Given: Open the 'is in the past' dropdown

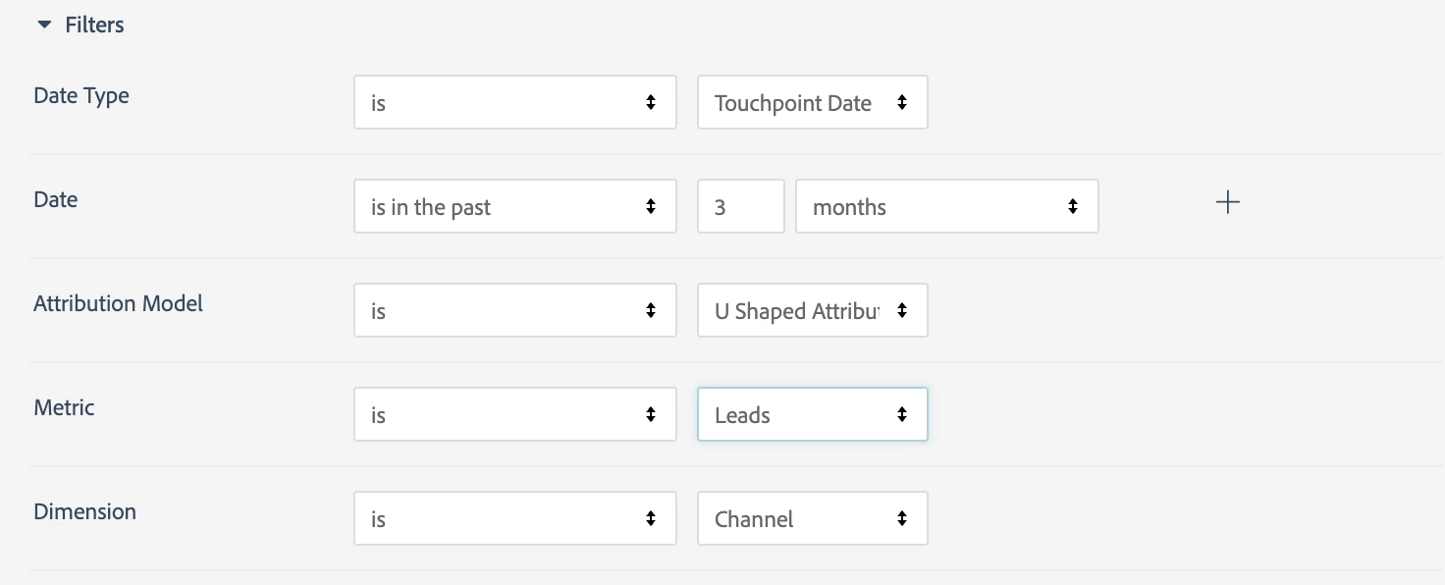Looking at the screenshot, I should coord(514,206).
